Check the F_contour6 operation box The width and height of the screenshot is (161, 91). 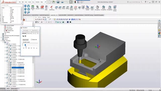(x=9, y=73)
